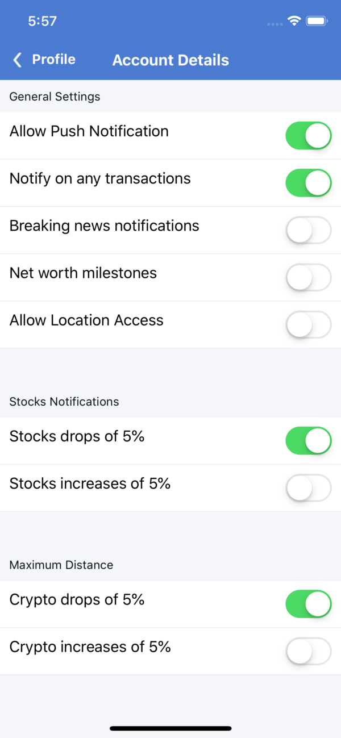The width and height of the screenshot is (341, 738).
Task: Tap the cellular signal dots
Action: coord(275,23)
